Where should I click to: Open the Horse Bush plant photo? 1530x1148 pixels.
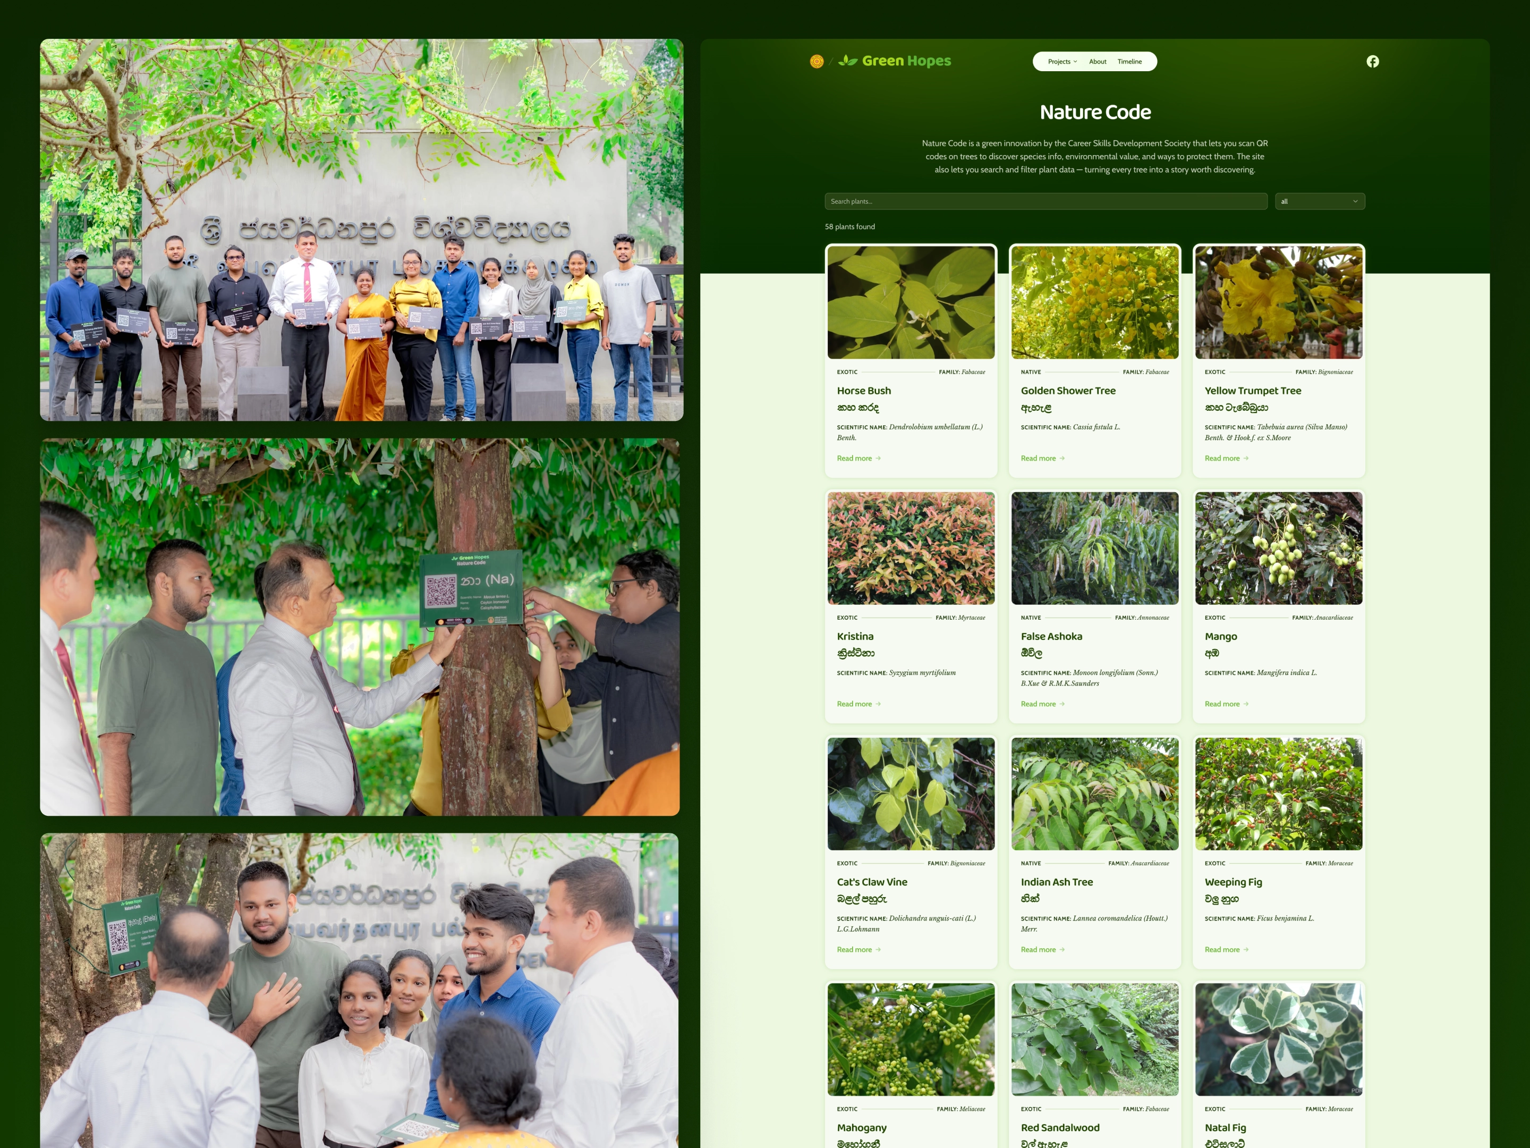point(911,302)
